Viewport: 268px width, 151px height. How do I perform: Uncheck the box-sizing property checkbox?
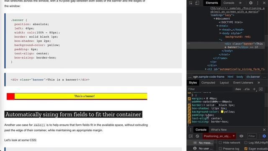coord(189,122)
